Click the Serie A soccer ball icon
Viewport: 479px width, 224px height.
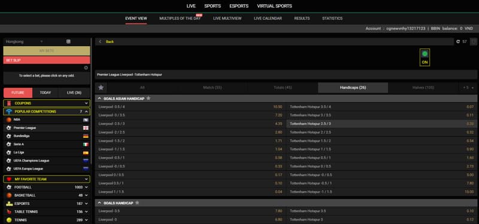pyautogui.click(x=9, y=145)
